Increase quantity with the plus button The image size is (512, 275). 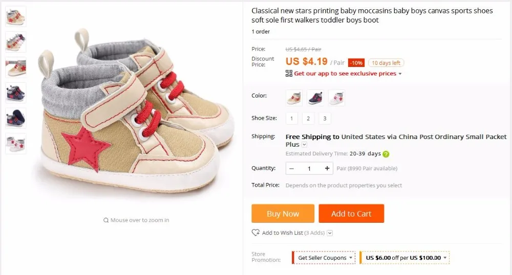click(327, 168)
